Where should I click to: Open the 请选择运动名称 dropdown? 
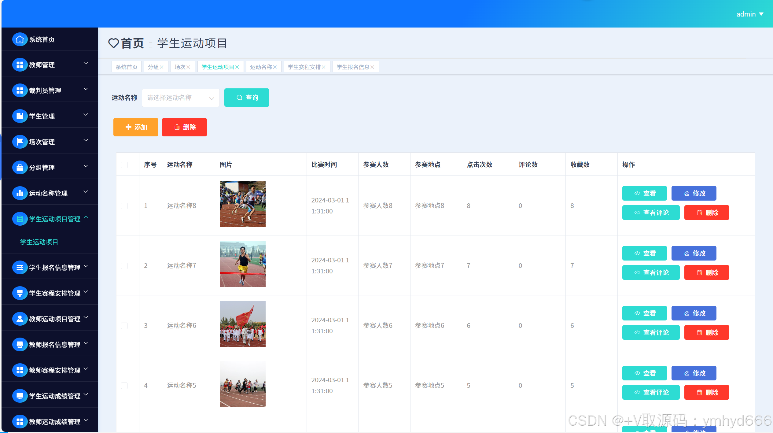coord(181,98)
